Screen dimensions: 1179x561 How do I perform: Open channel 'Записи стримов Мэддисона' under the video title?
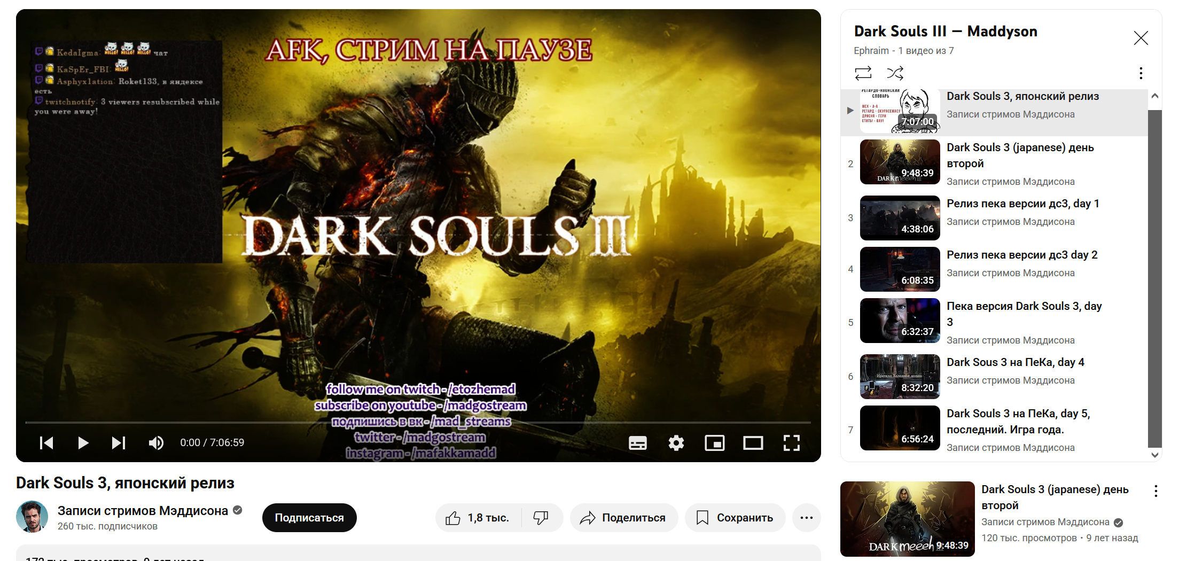pyautogui.click(x=143, y=511)
